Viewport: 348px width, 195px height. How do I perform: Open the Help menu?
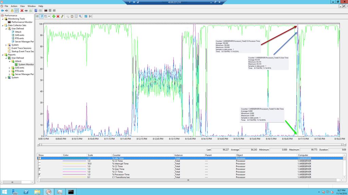click(x=41, y=6)
